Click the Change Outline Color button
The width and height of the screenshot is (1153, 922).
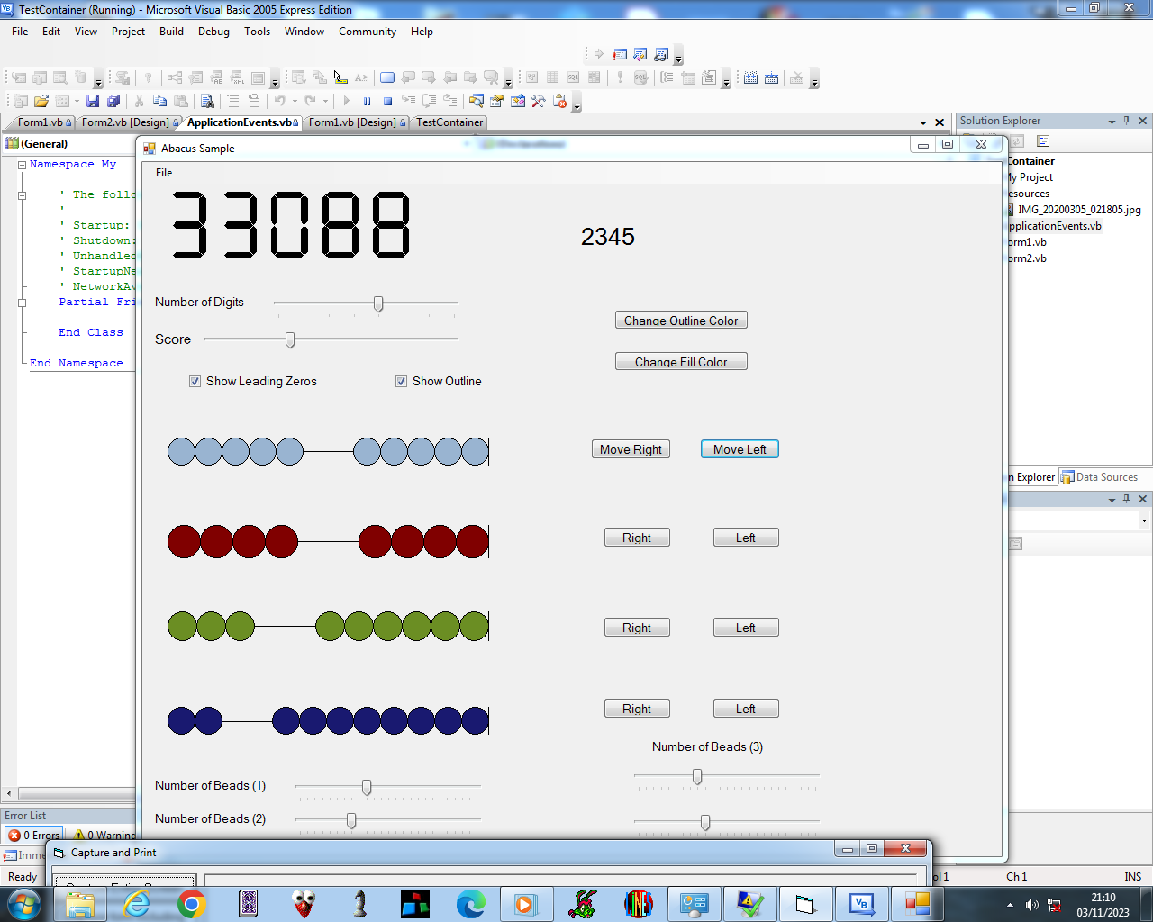pyautogui.click(x=681, y=321)
